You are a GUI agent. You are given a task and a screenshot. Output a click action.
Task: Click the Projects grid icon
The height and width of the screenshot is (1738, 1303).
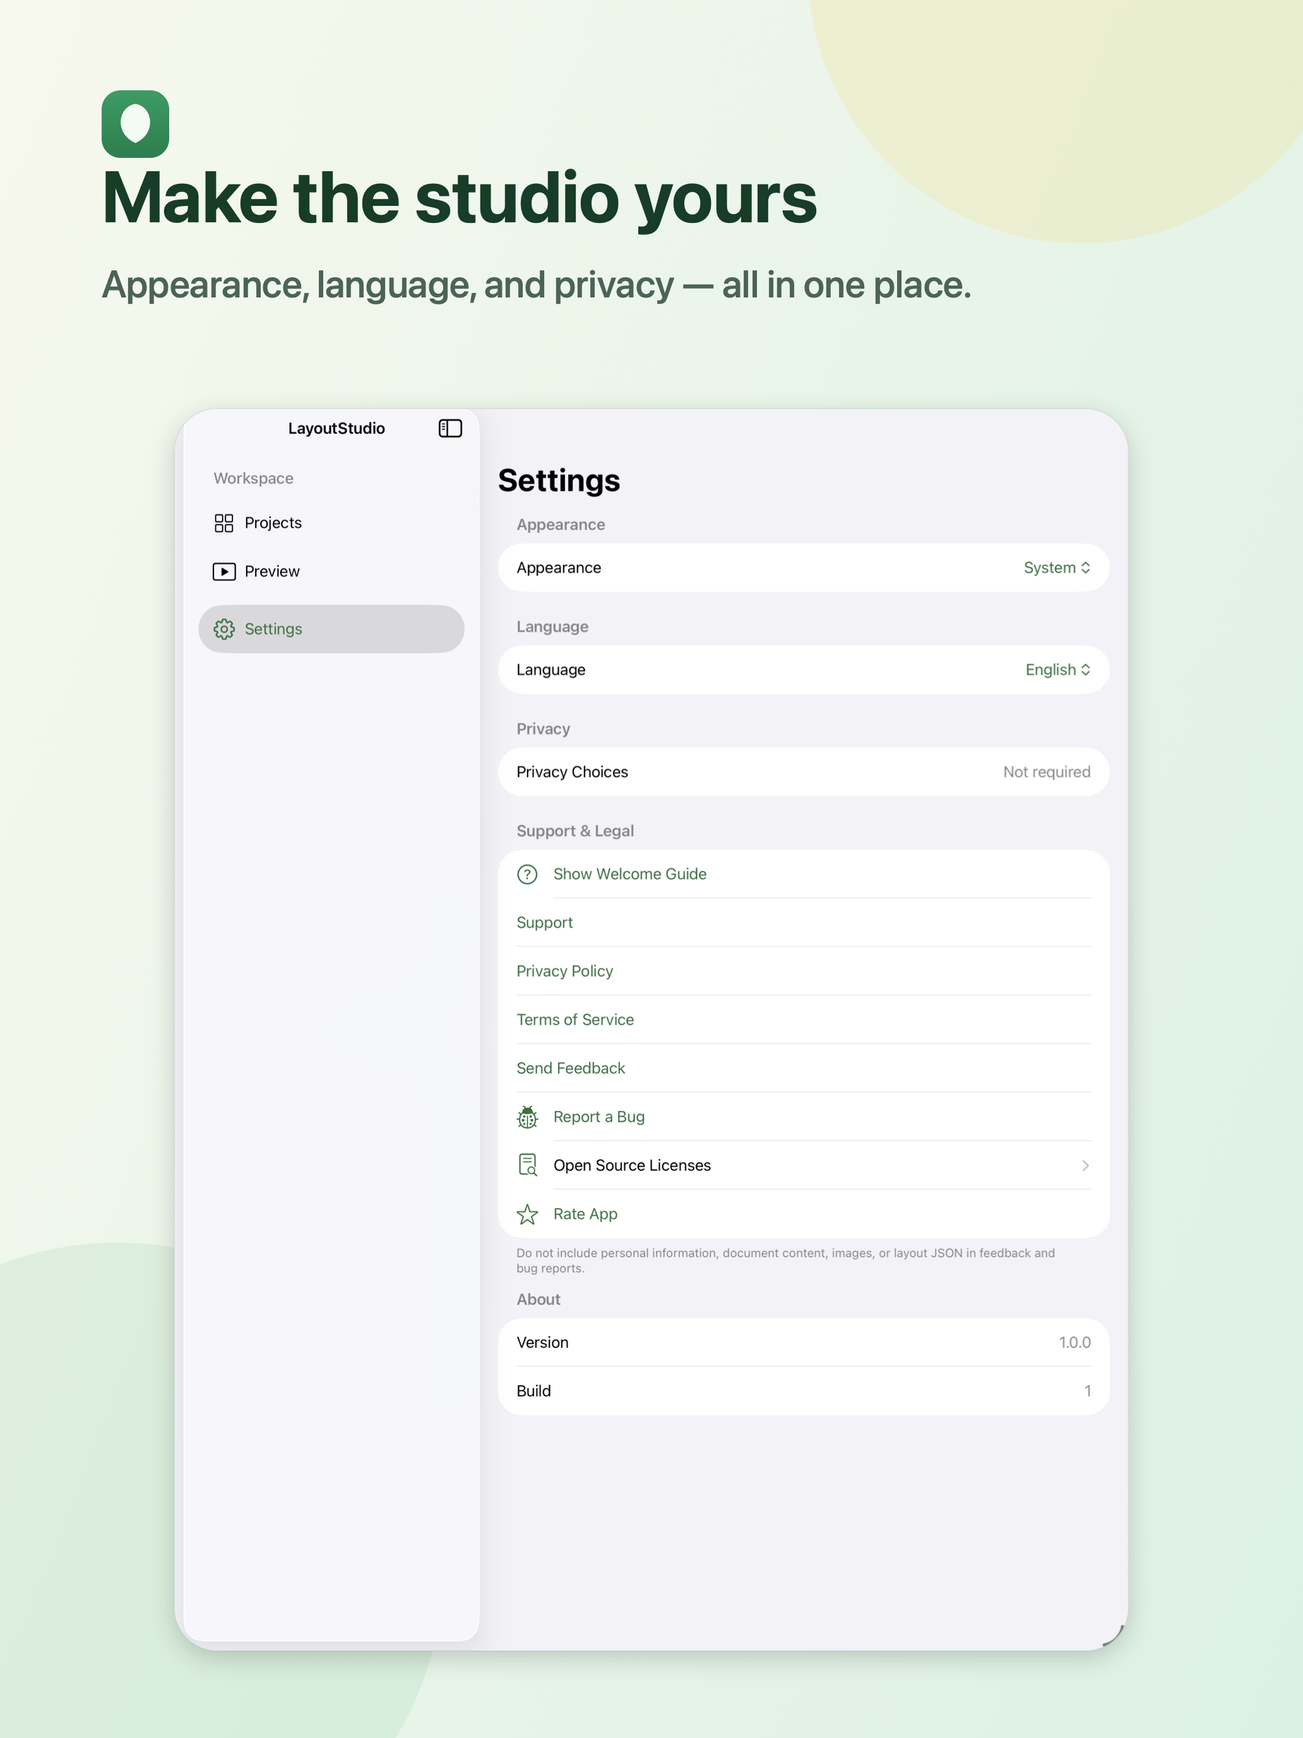coord(224,524)
